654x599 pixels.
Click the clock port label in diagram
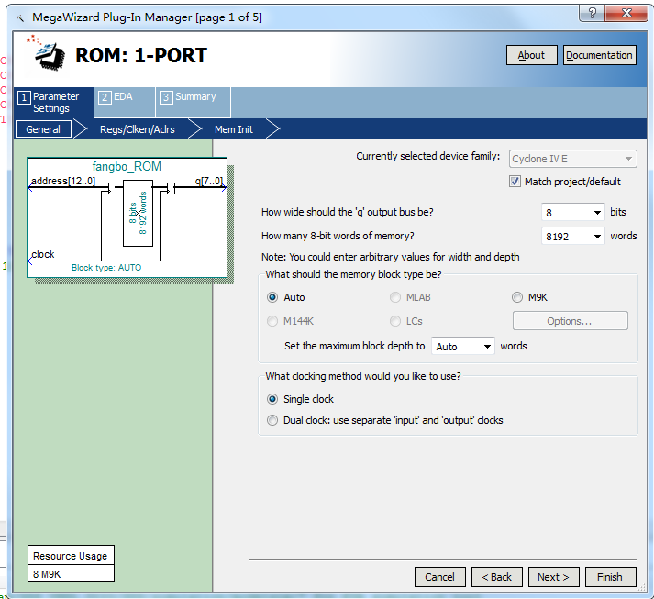point(43,254)
